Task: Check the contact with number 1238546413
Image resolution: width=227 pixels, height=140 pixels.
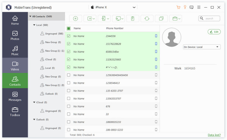Action: coord(69,83)
